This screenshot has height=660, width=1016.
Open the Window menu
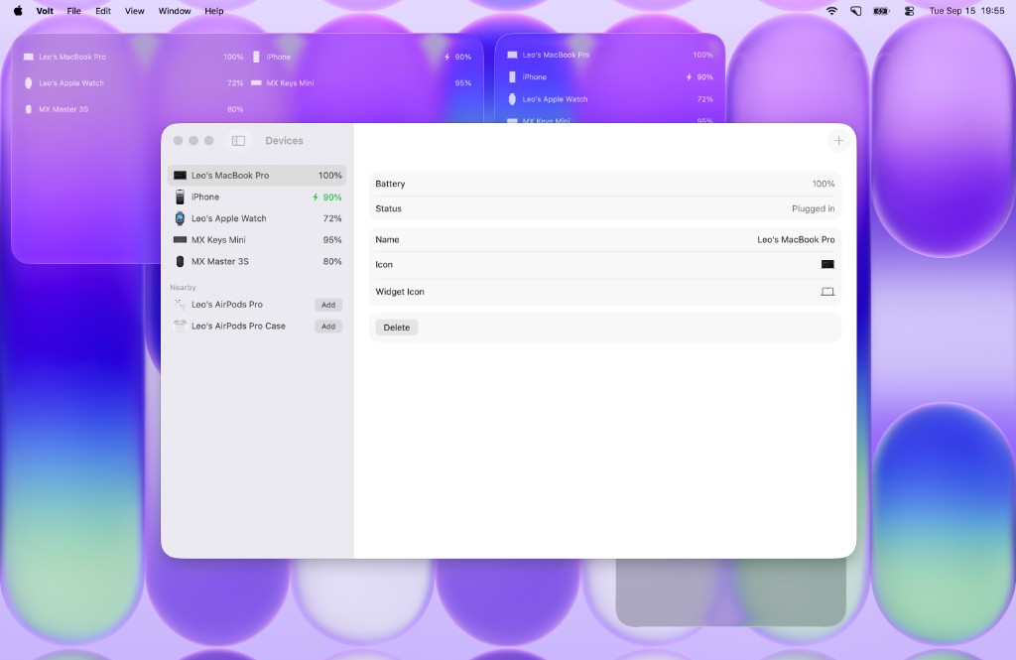point(175,10)
